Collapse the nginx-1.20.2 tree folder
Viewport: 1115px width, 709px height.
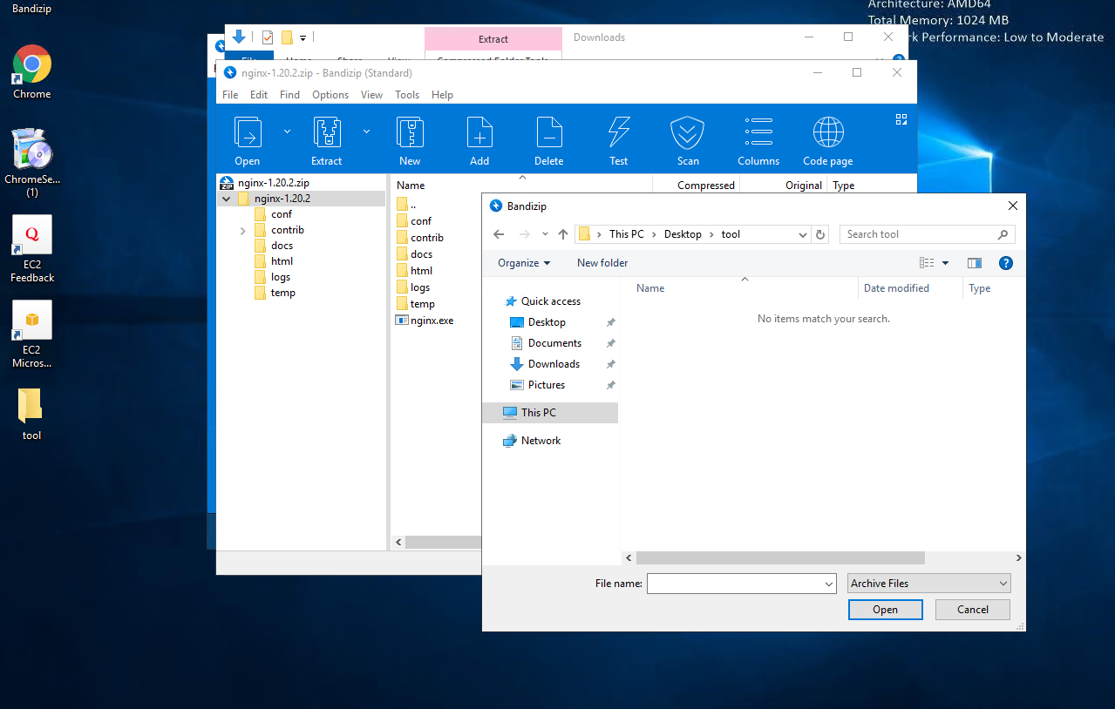pyautogui.click(x=227, y=199)
